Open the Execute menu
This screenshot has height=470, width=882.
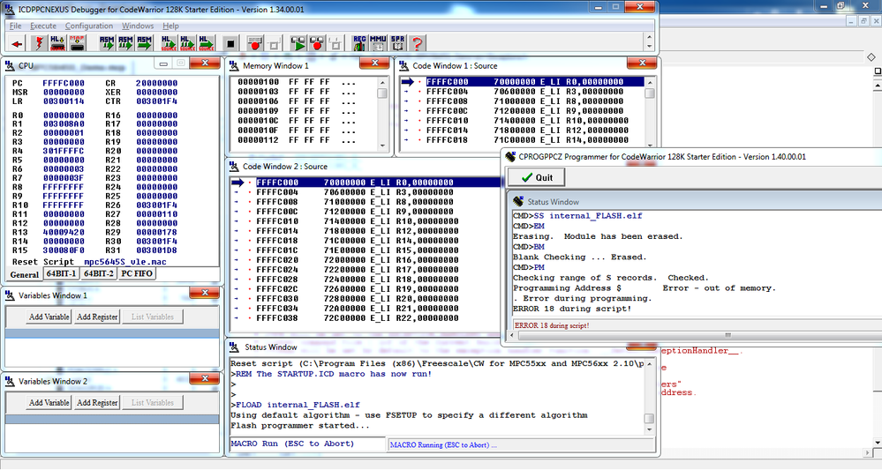43,26
